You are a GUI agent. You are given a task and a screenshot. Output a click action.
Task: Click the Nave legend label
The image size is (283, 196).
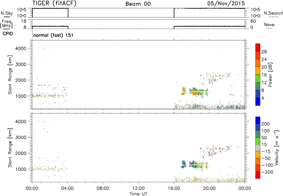click(x=269, y=25)
